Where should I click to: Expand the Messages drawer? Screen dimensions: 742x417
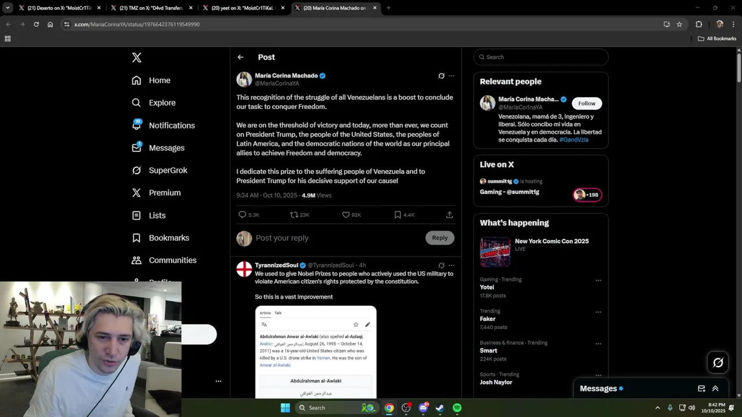(715, 389)
